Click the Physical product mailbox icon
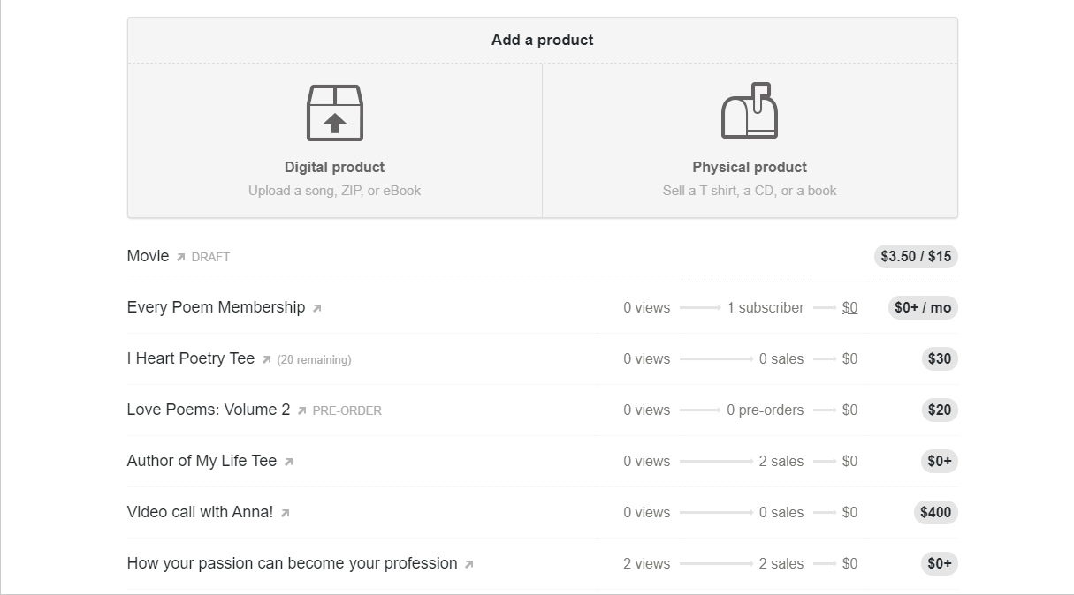 (x=750, y=110)
